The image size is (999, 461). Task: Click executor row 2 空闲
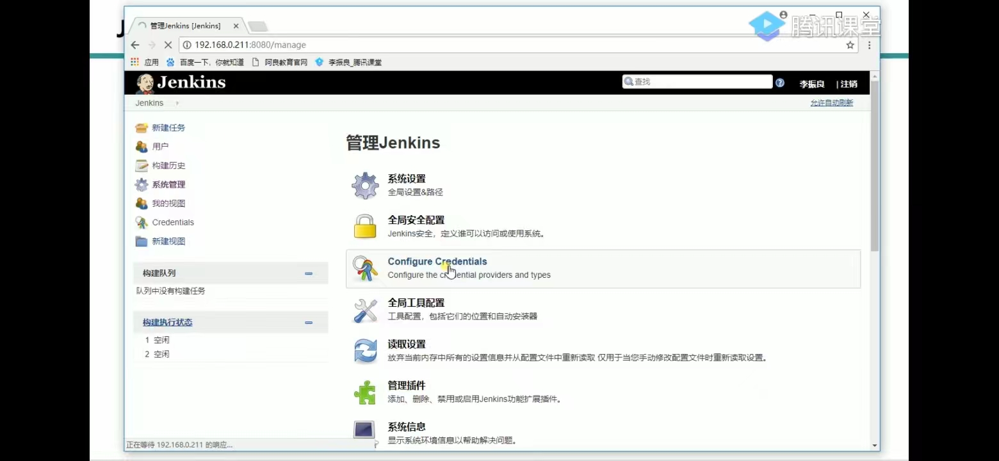pos(158,354)
